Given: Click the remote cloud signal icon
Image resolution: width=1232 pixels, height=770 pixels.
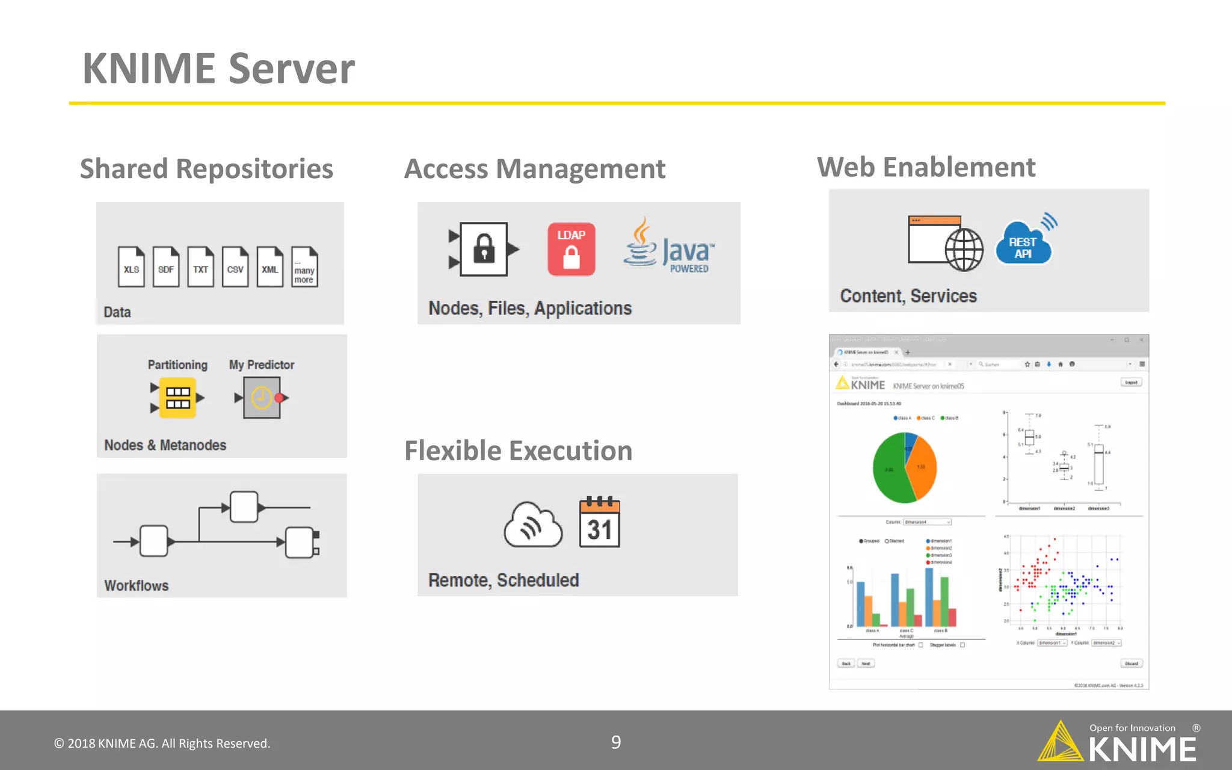Looking at the screenshot, I should point(533,524).
